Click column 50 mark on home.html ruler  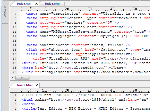pos(135,90)
